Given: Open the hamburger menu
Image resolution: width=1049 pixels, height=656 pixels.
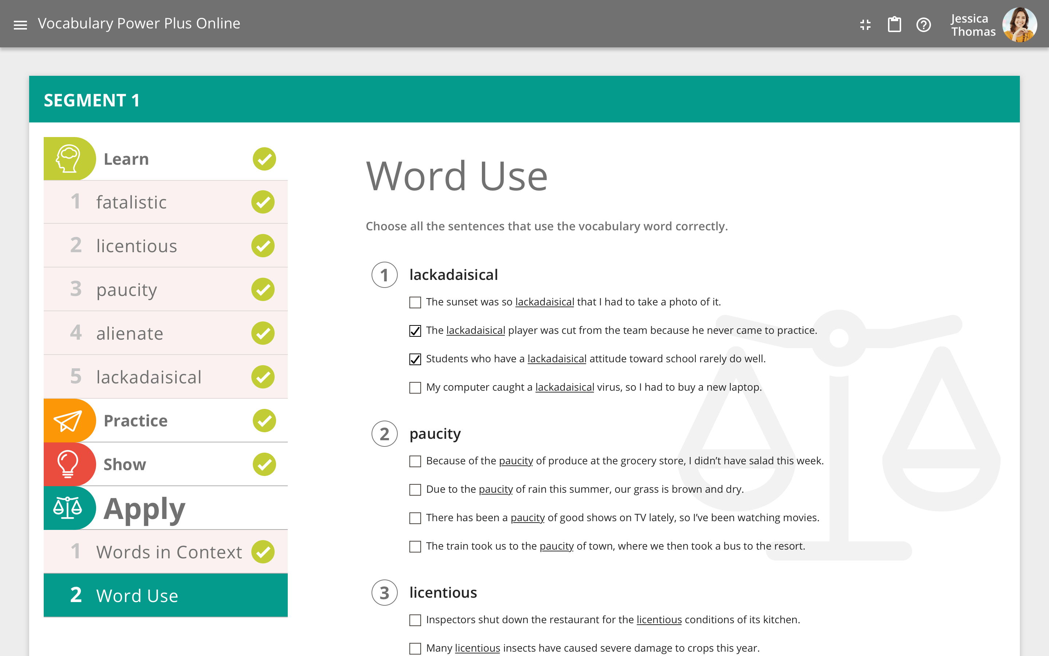Looking at the screenshot, I should (x=20, y=25).
